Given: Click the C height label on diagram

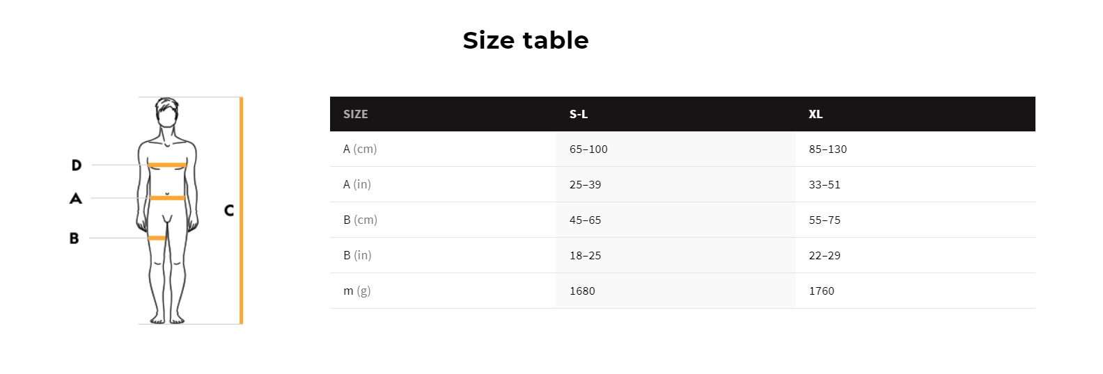Looking at the screenshot, I should point(229,210).
